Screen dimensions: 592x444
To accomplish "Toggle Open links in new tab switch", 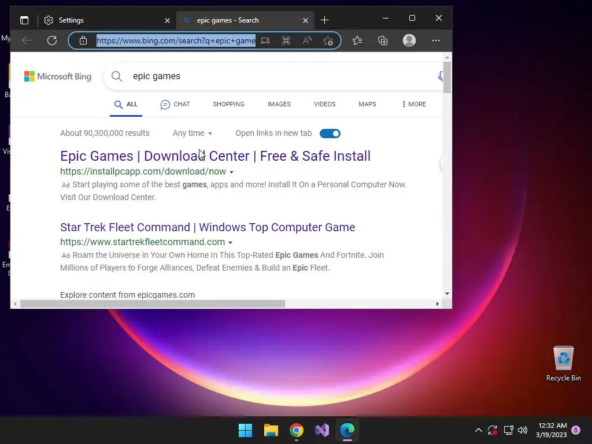I will coord(330,134).
